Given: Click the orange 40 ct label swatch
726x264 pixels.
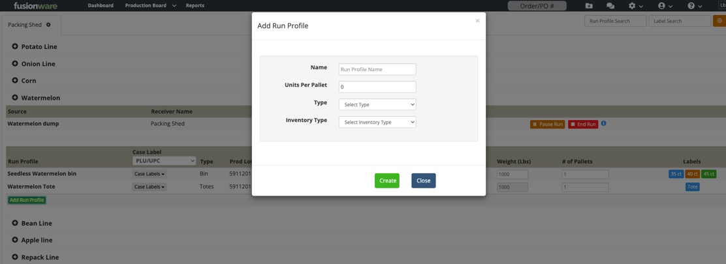Looking at the screenshot, I should pyautogui.click(x=692, y=174).
